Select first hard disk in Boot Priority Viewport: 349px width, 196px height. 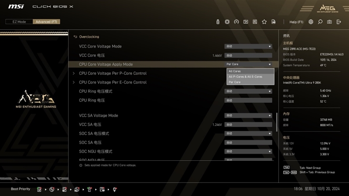pyautogui.click(x=39, y=189)
